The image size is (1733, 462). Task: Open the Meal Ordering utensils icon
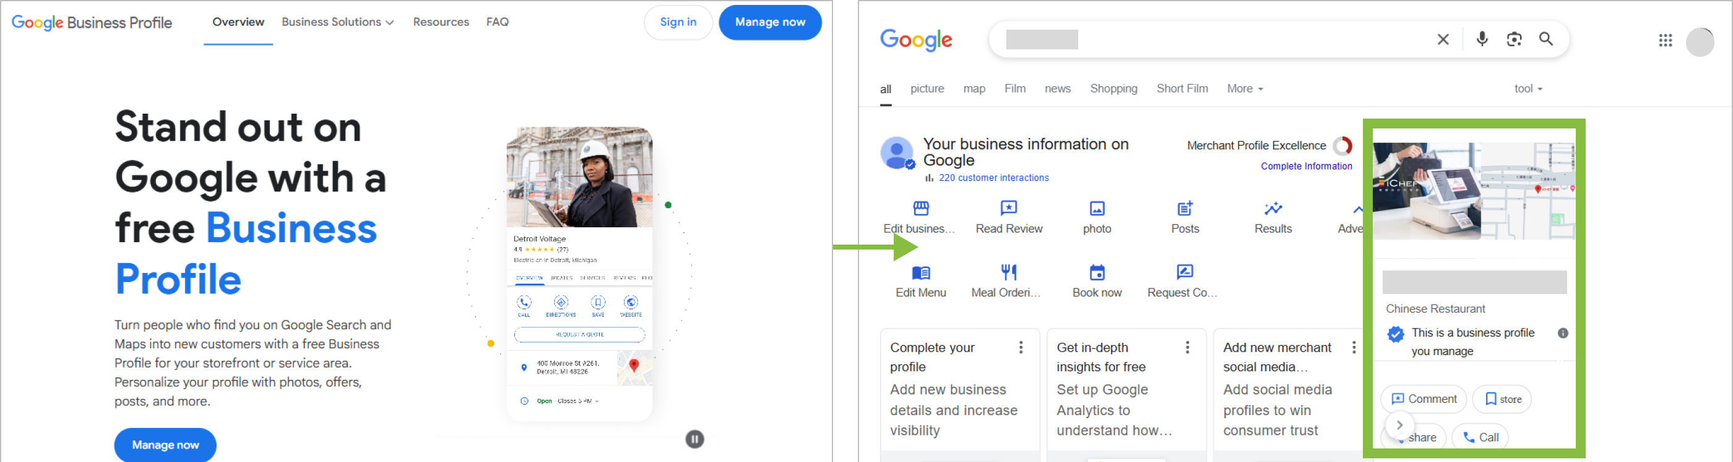pos(1008,272)
